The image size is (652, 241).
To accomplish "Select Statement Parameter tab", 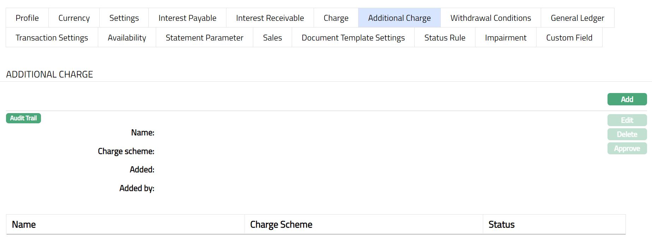I will [x=205, y=38].
